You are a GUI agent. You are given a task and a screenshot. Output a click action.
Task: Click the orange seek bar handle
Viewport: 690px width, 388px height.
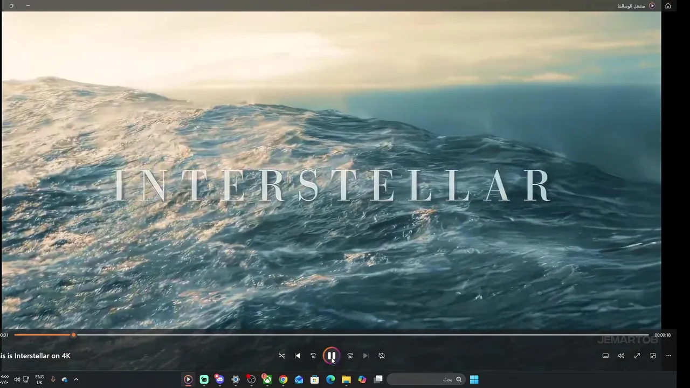click(74, 335)
